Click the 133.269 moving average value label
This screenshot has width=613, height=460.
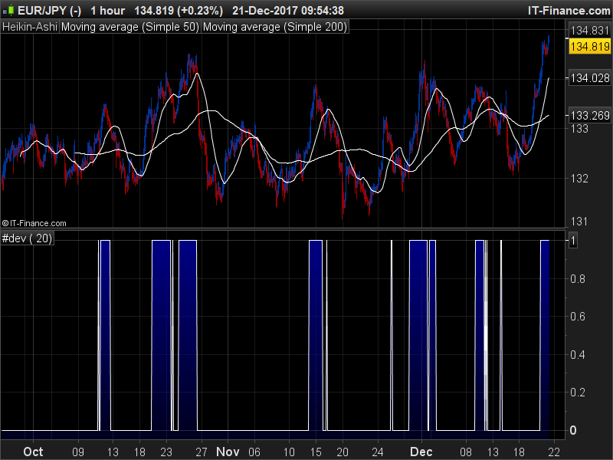(x=590, y=116)
